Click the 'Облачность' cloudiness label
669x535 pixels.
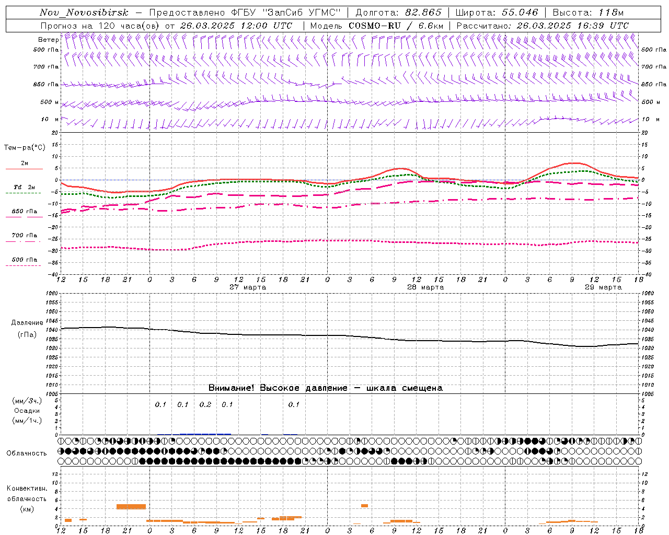27,453
